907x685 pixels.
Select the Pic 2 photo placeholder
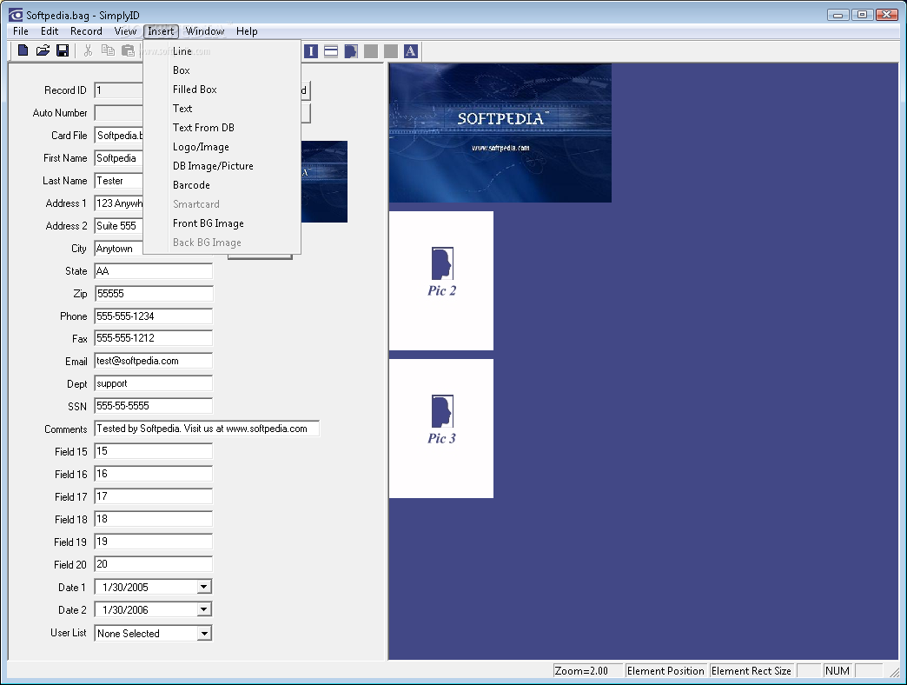(x=441, y=281)
